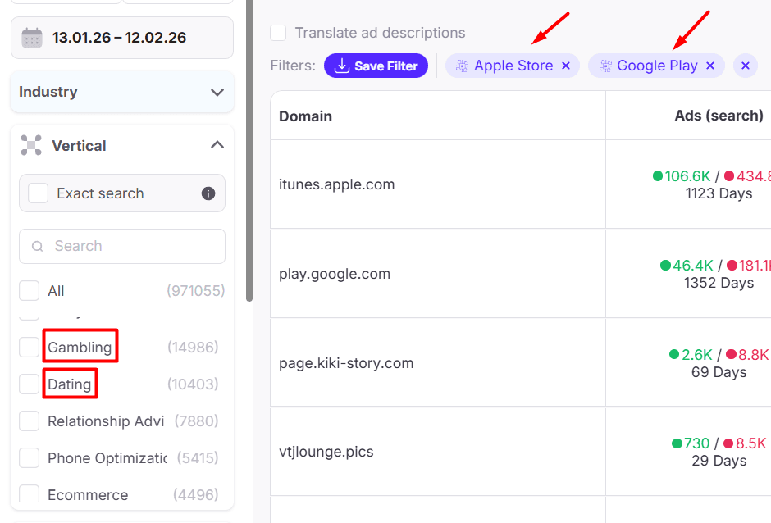
Task: Click the Translate ad descriptions label
Action: click(380, 33)
